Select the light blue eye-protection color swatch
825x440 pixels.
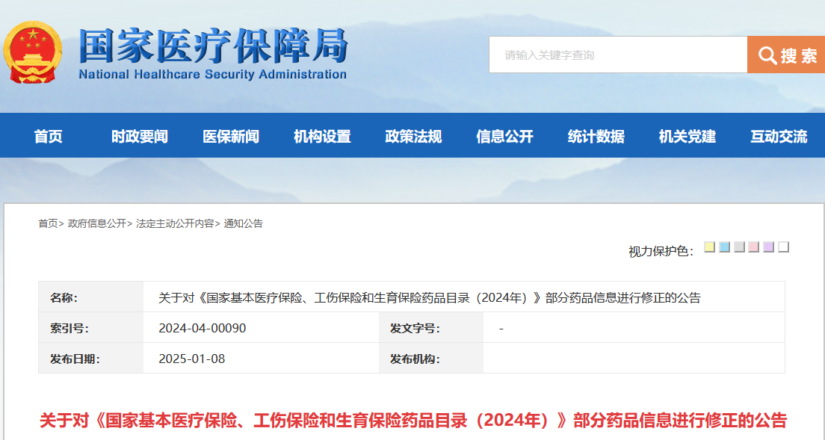[725, 247]
